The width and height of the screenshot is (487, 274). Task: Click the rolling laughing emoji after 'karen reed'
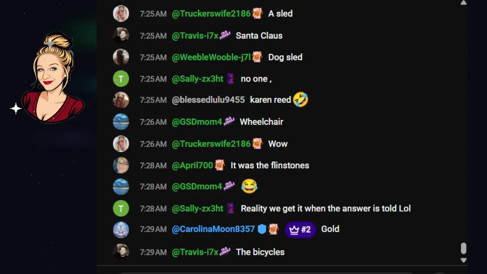coord(301,100)
